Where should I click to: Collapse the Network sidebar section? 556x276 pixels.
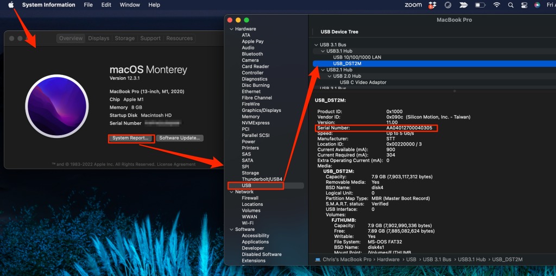231,192
